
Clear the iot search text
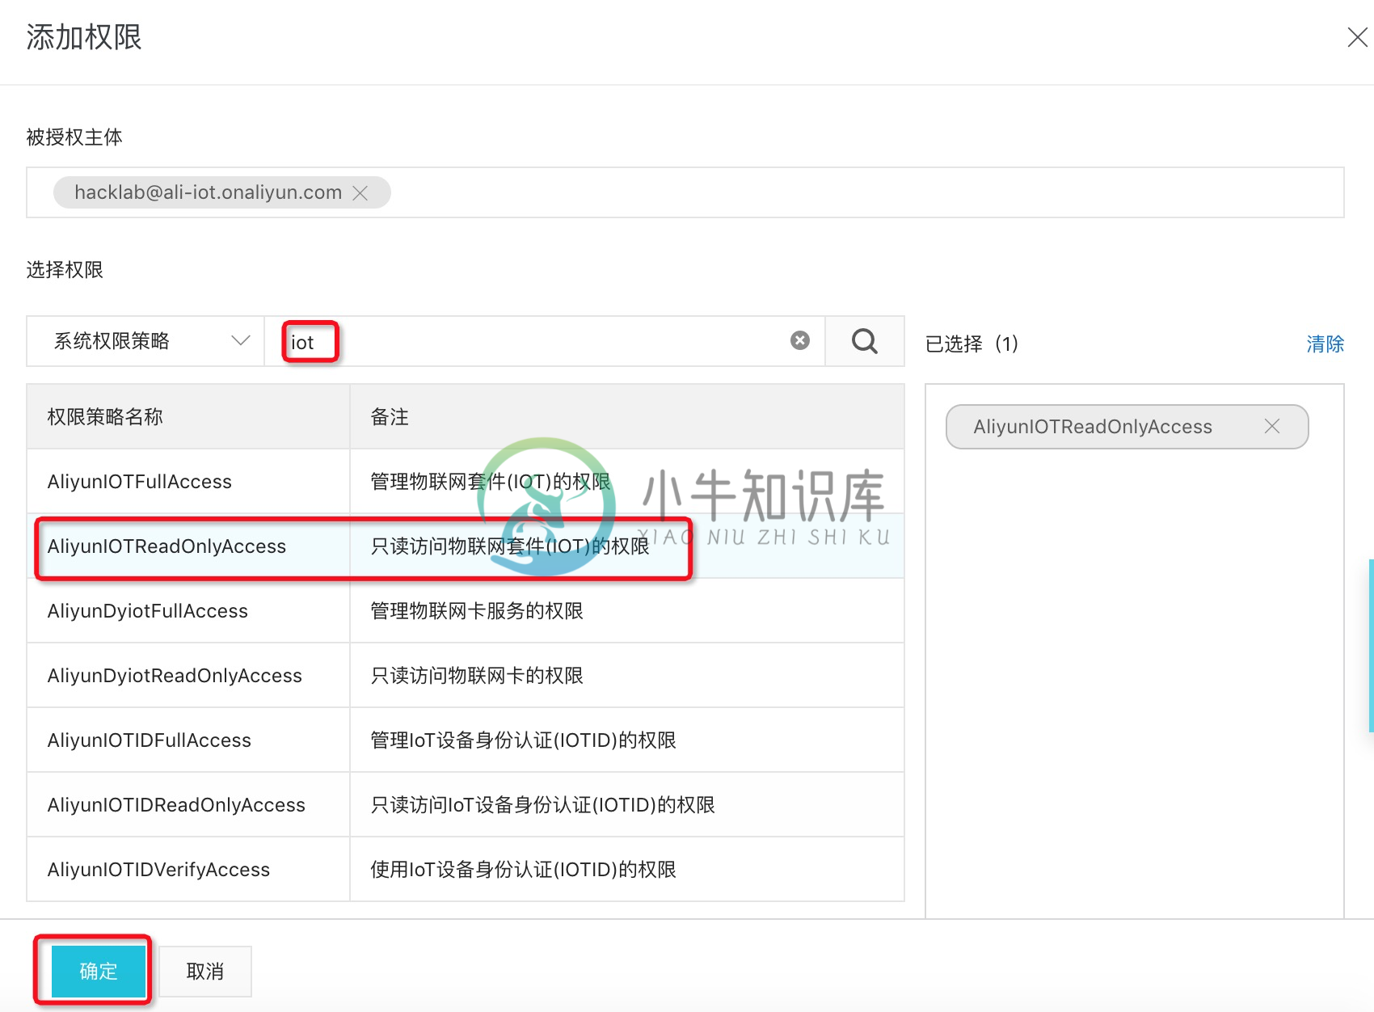point(800,340)
